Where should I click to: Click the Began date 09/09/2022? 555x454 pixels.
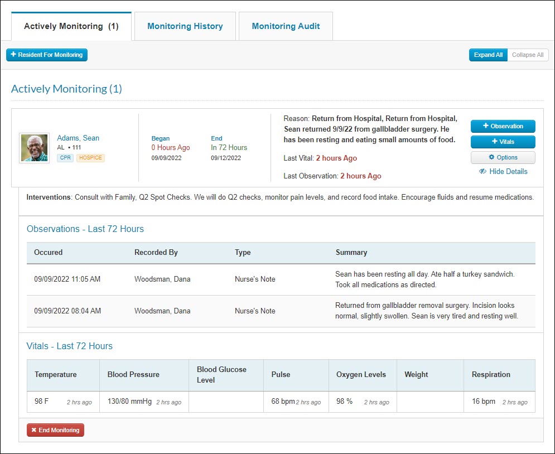(166, 158)
